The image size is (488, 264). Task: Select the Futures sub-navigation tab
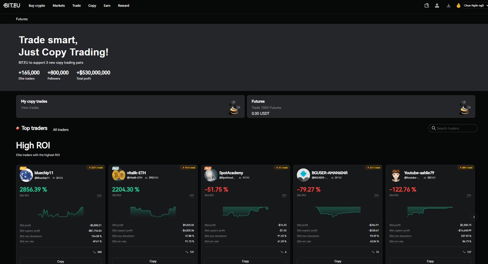coord(22,19)
